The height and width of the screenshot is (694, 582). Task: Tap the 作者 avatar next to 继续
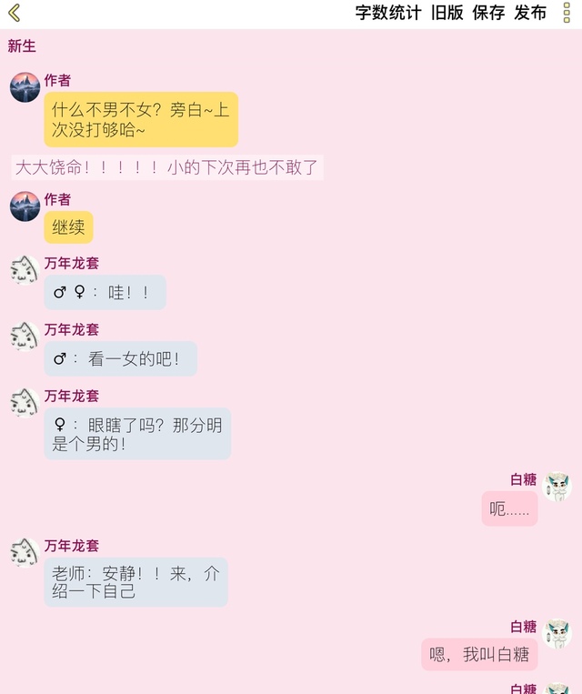(x=25, y=206)
